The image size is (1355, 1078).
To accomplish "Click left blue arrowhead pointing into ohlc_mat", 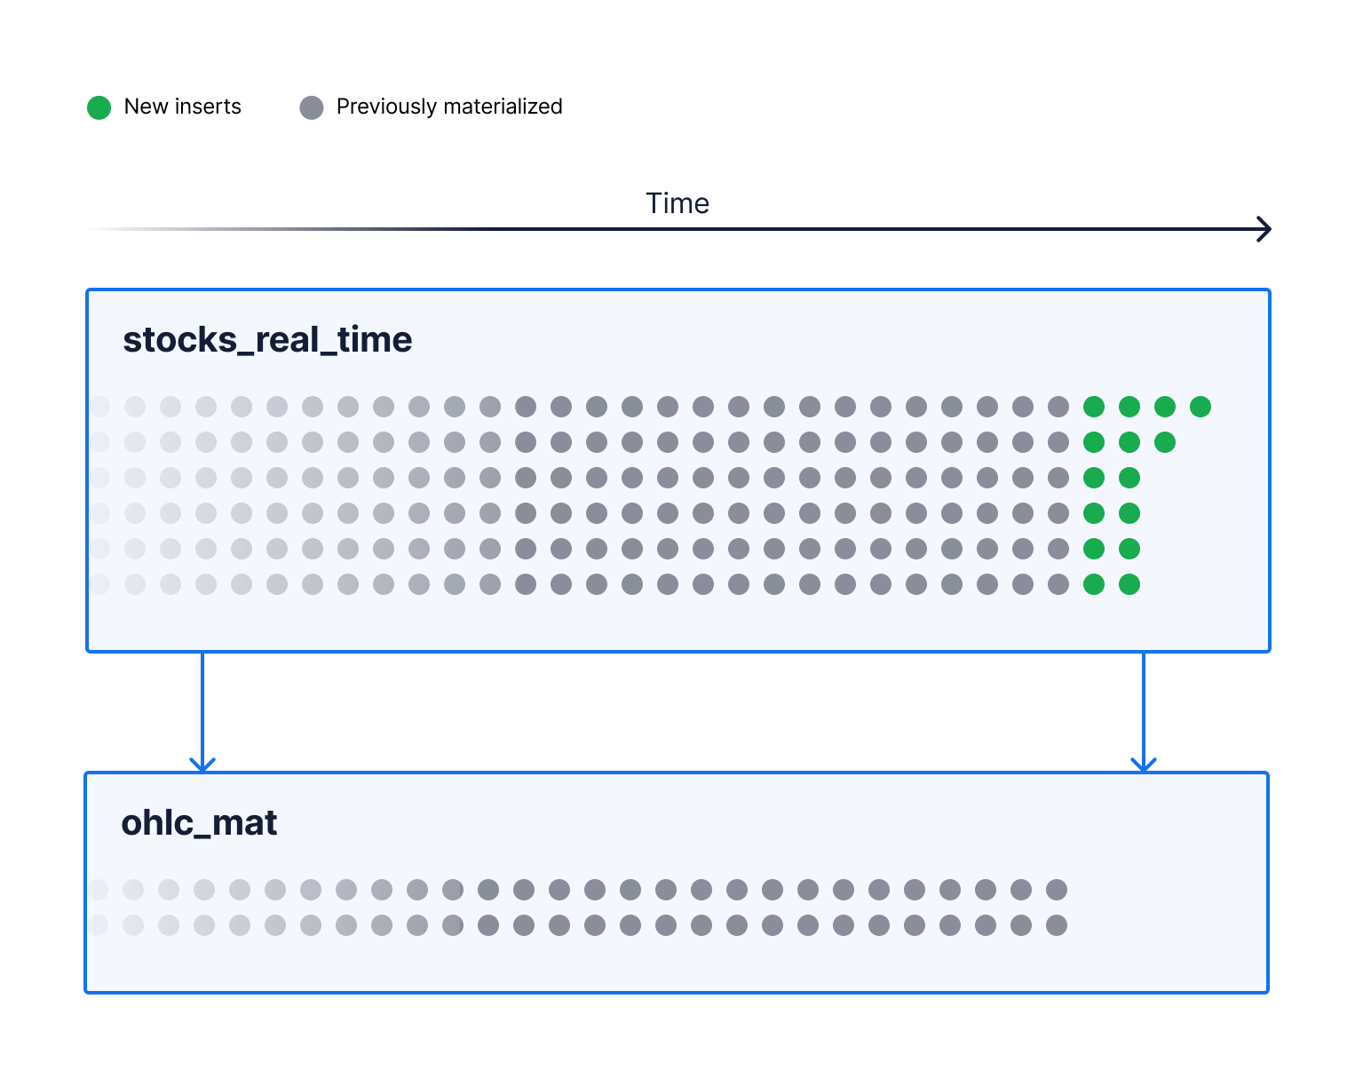I will (202, 764).
